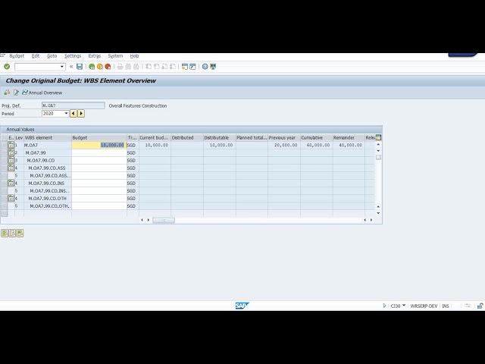Open the Budget menu
This screenshot has height=364, width=485.
(17, 56)
